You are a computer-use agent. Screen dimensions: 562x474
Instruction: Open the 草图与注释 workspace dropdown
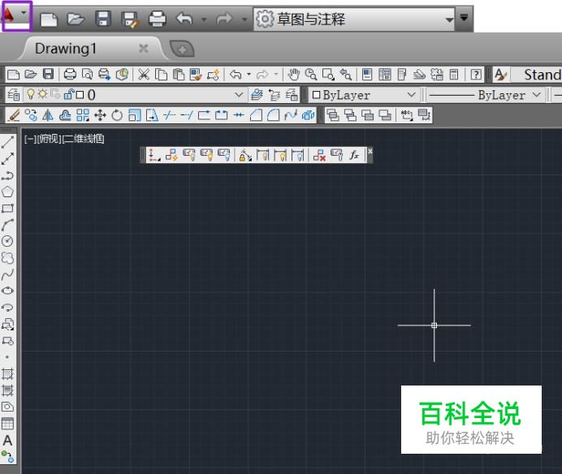click(x=354, y=19)
